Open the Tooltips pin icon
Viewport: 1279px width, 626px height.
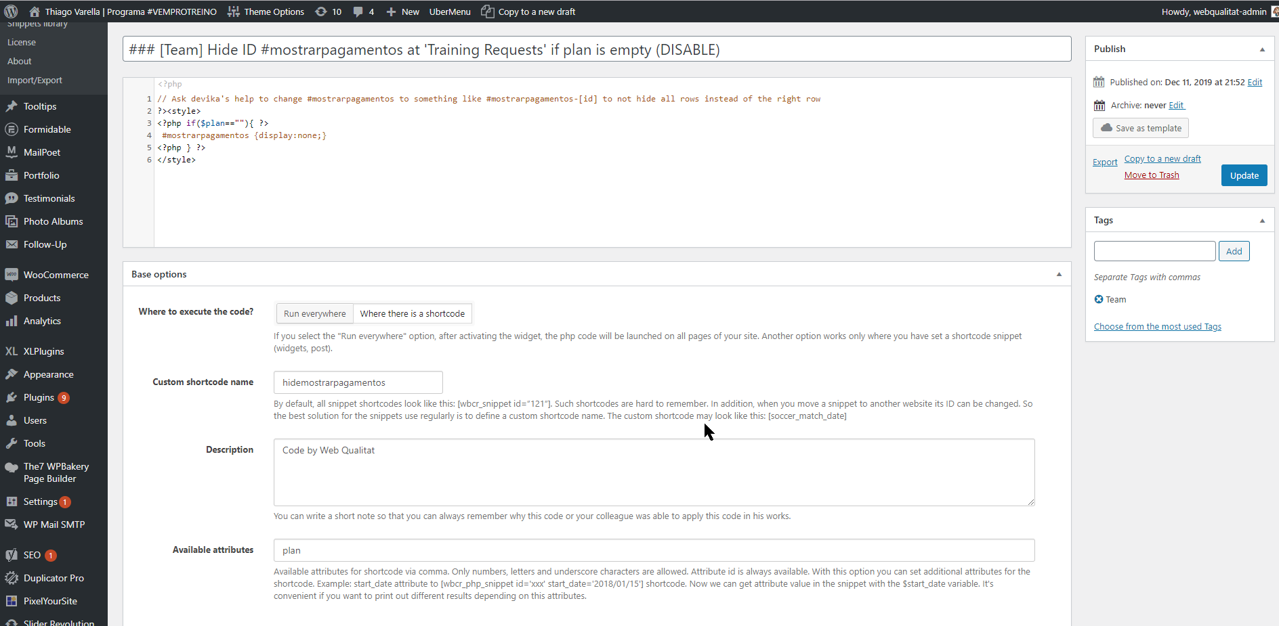[12, 106]
